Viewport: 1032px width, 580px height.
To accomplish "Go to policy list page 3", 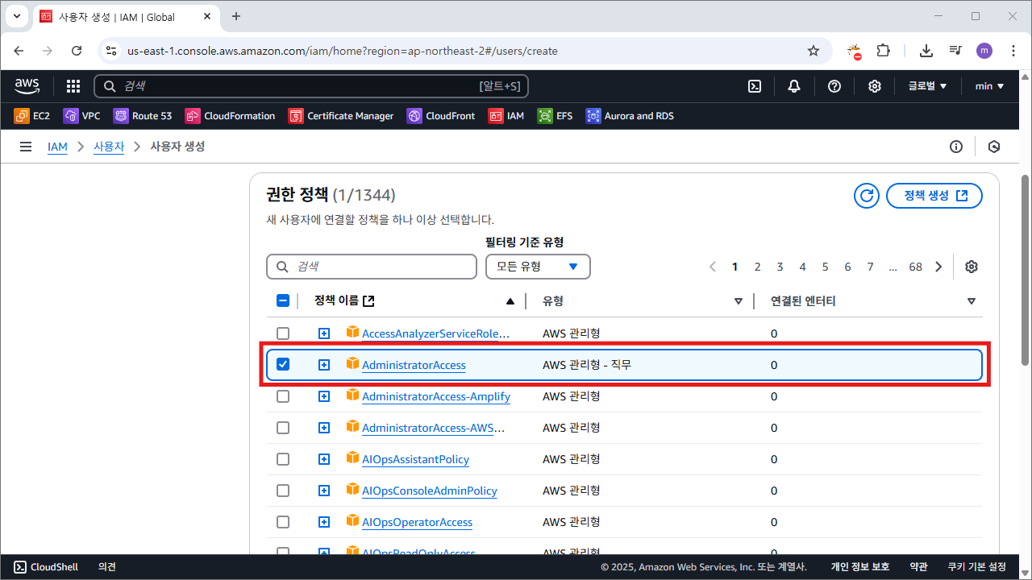I will [780, 267].
